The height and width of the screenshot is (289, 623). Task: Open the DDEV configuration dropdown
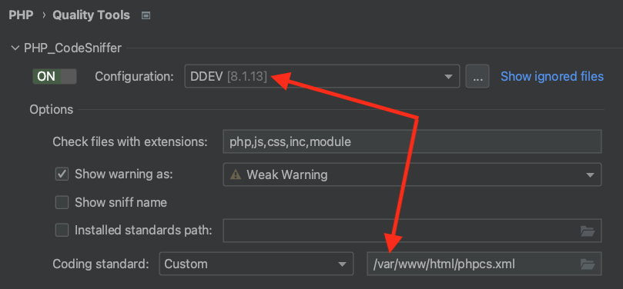322,76
